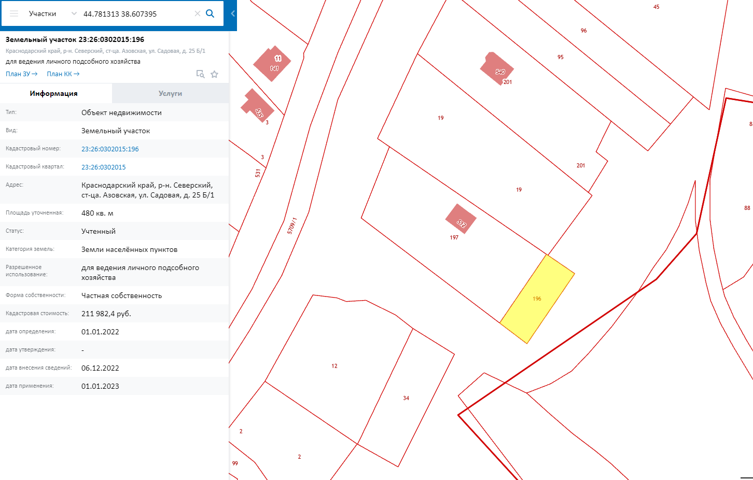Add parcel to favorites star

coord(215,74)
